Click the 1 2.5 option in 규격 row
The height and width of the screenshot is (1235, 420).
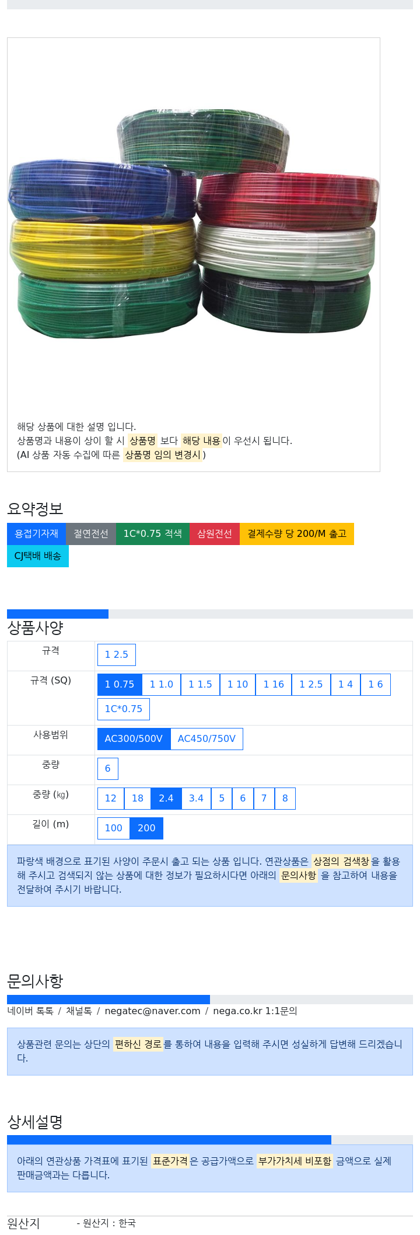(117, 655)
